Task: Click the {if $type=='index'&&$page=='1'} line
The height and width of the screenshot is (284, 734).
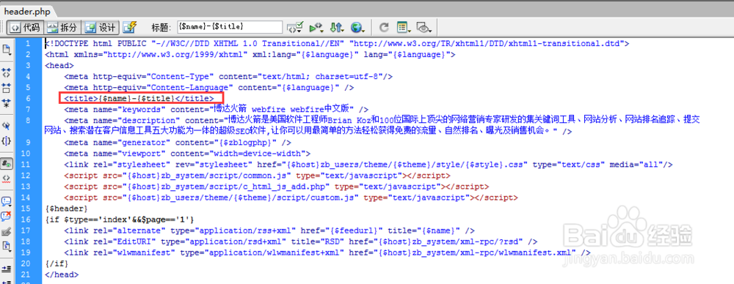Action: pyautogui.click(x=120, y=220)
